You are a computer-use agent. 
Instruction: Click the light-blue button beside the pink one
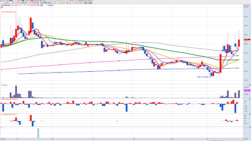point(91,3)
